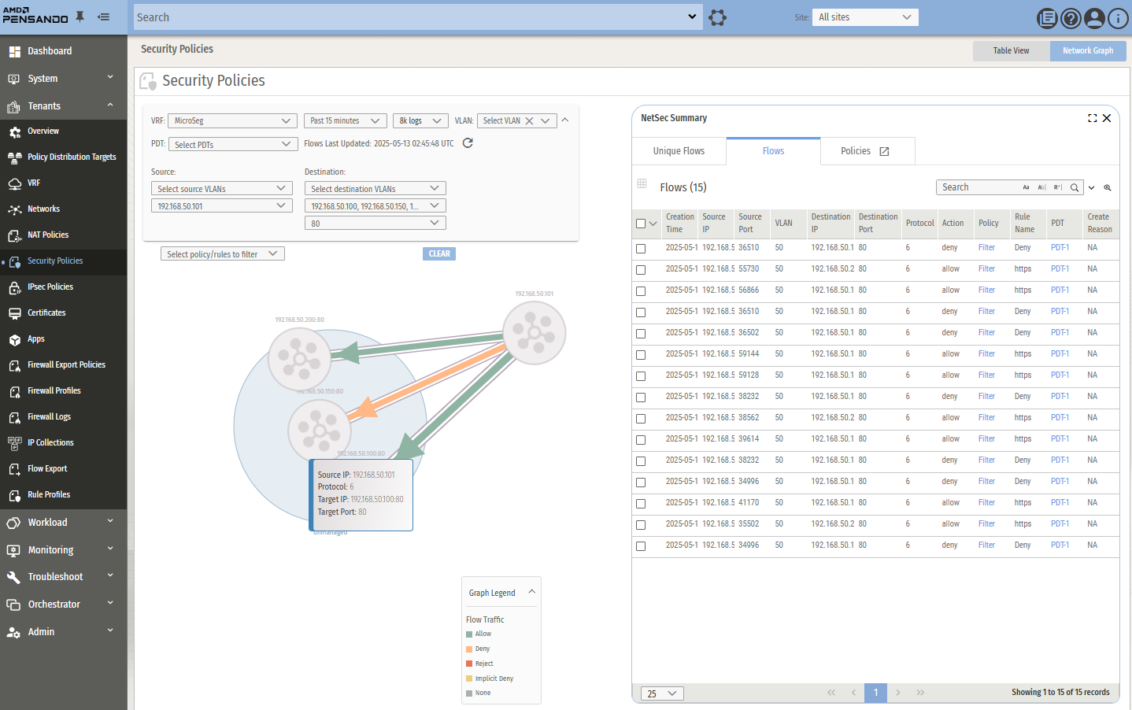Viewport: 1132px width, 710px height.
Task: Open the help question mark icon
Action: coord(1071,18)
